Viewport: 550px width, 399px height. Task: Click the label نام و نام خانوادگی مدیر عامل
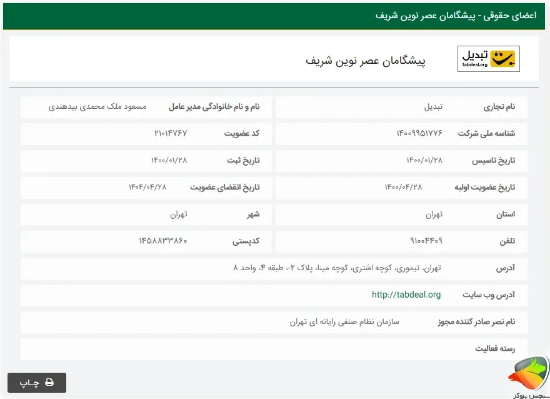214,107
